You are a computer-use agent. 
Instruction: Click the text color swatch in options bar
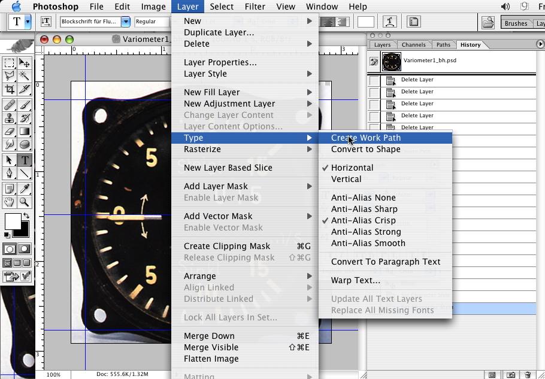[x=365, y=22]
